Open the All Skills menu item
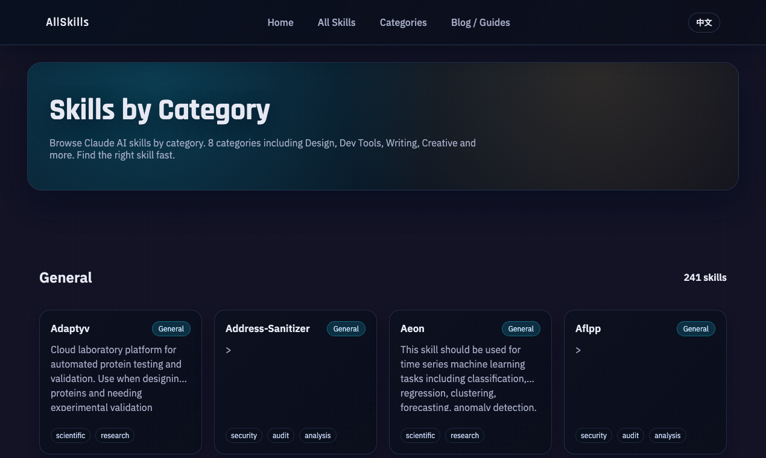The height and width of the screenshot is (458, 766). 337,22
